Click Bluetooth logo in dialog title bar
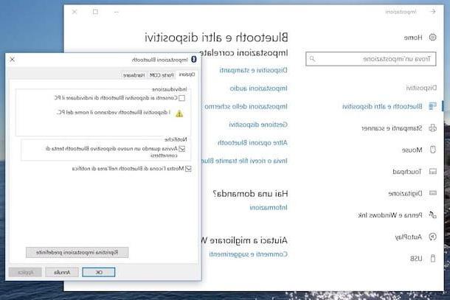 (x=194, y=60)
